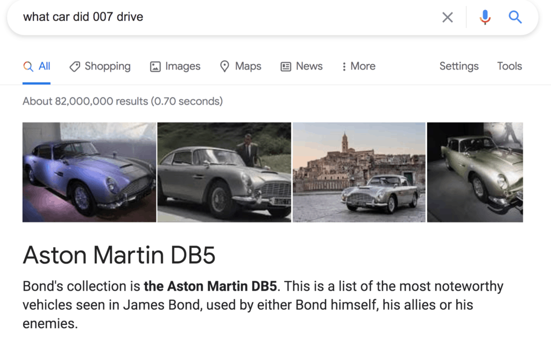Open the Settings menu
The height and width of the screenshot is (348, 551).
458,66
